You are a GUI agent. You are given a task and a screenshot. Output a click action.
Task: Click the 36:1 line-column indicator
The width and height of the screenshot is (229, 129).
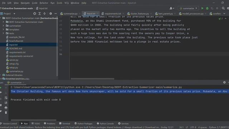(181, 128)
